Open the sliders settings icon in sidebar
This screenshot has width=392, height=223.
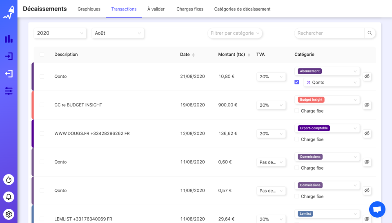click(9, 91)
